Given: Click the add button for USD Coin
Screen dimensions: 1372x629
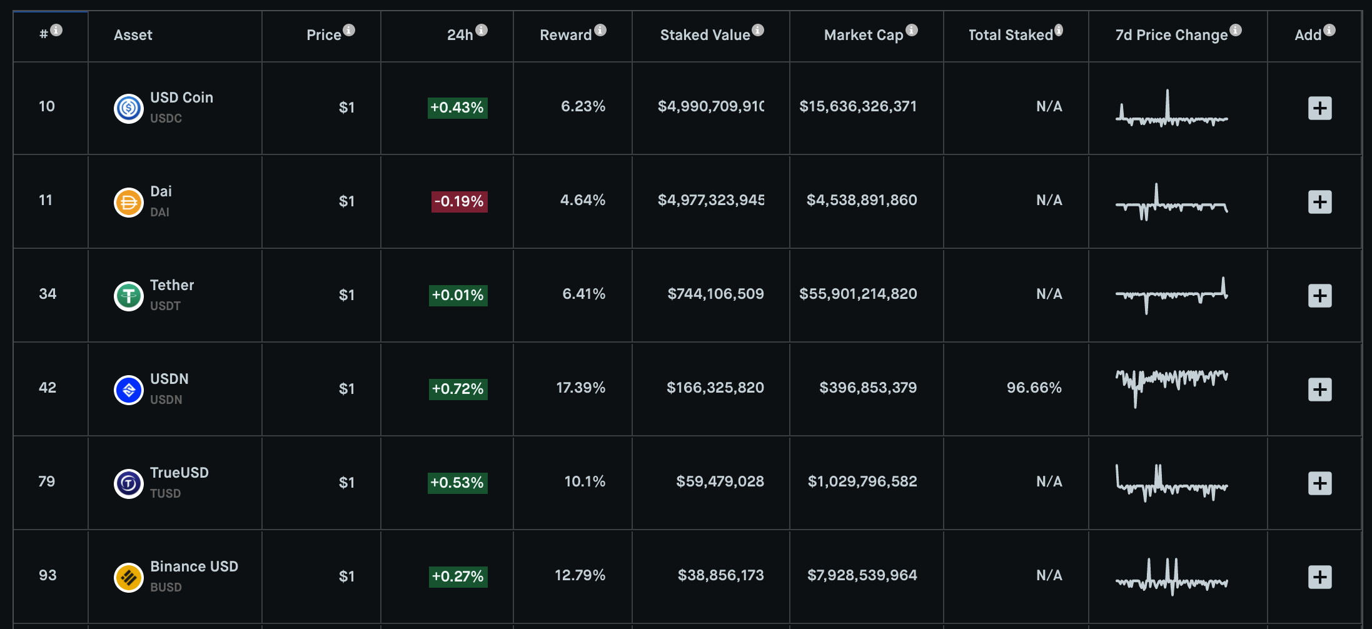Looking at the screenshot, I should 1319,108.
